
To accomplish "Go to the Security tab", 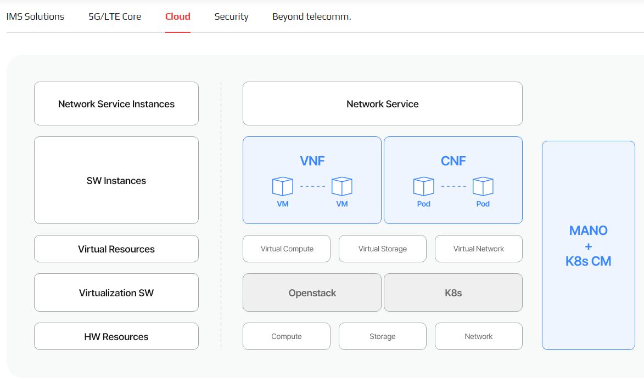I will 231,16.
